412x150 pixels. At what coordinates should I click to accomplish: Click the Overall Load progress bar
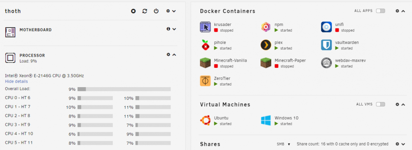(x=124, y=89)
